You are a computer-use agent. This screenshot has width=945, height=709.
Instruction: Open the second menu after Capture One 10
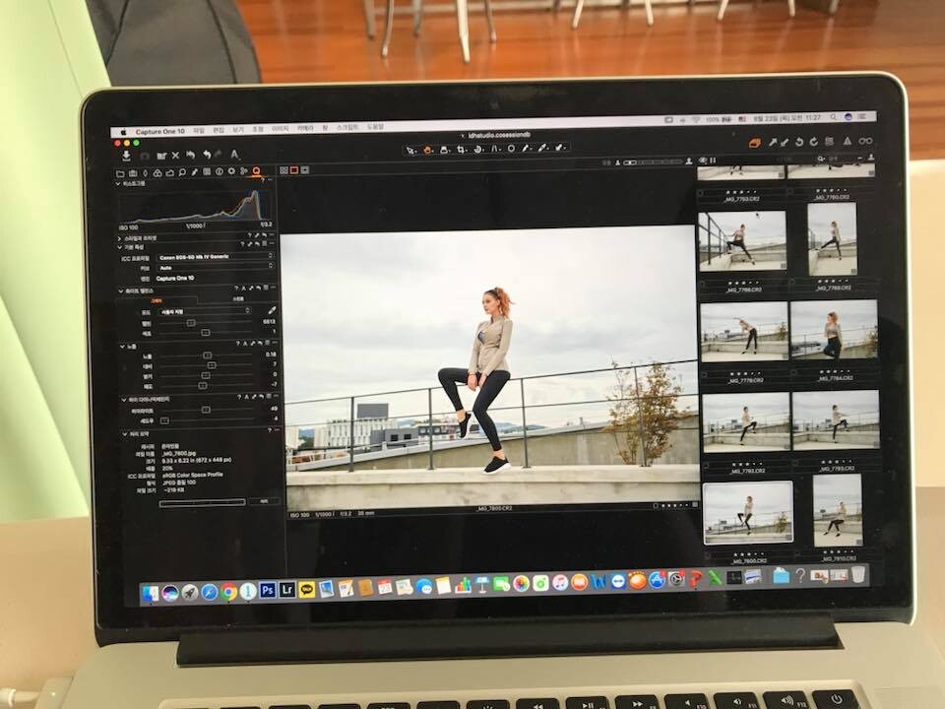[219, 130]
